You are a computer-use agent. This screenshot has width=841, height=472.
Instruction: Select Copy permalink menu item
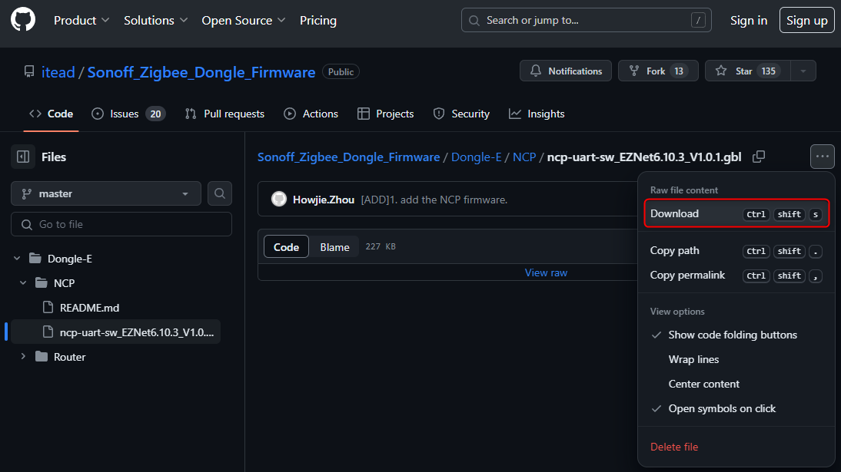point(736,276)
